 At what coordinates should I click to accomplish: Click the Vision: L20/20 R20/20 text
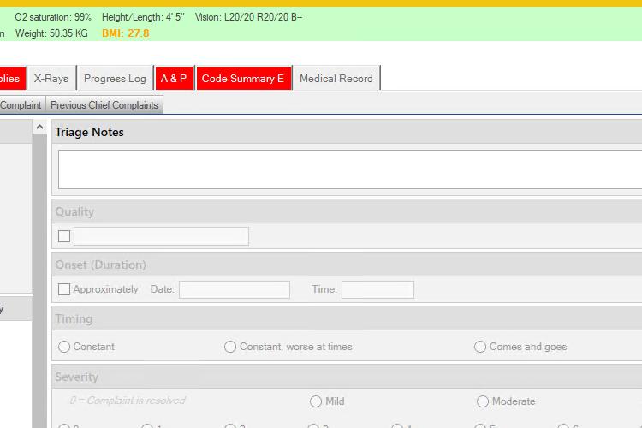[248, 17]
